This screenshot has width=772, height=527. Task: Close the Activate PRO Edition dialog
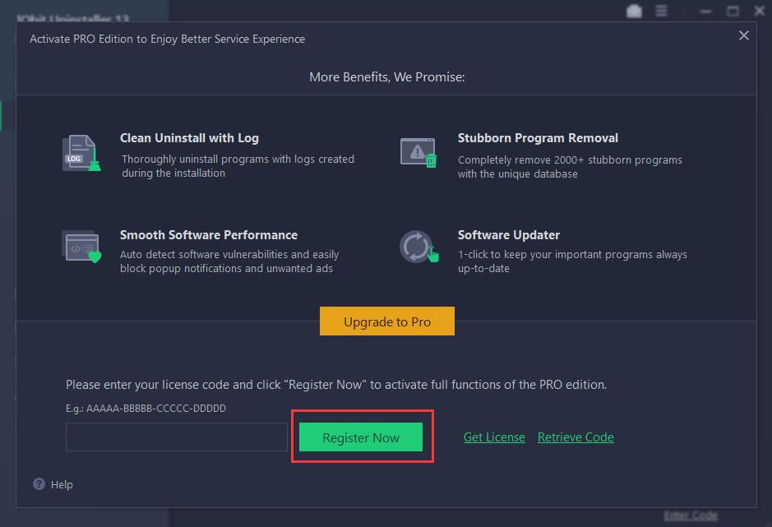744,35
